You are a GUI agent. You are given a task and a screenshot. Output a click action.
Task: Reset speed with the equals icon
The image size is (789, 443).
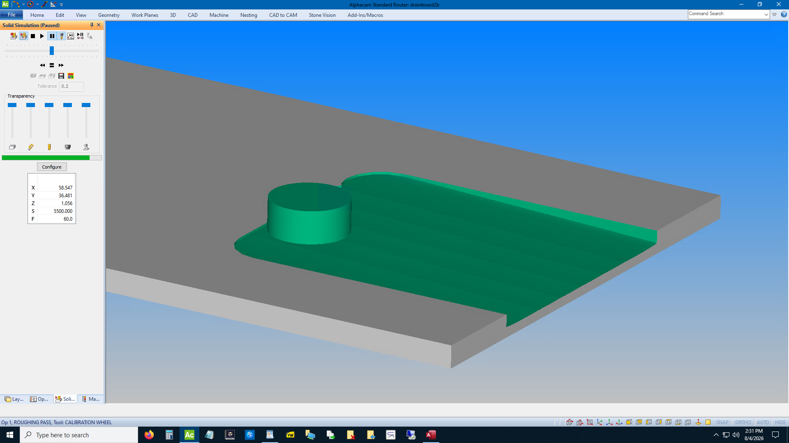(52, 65)
